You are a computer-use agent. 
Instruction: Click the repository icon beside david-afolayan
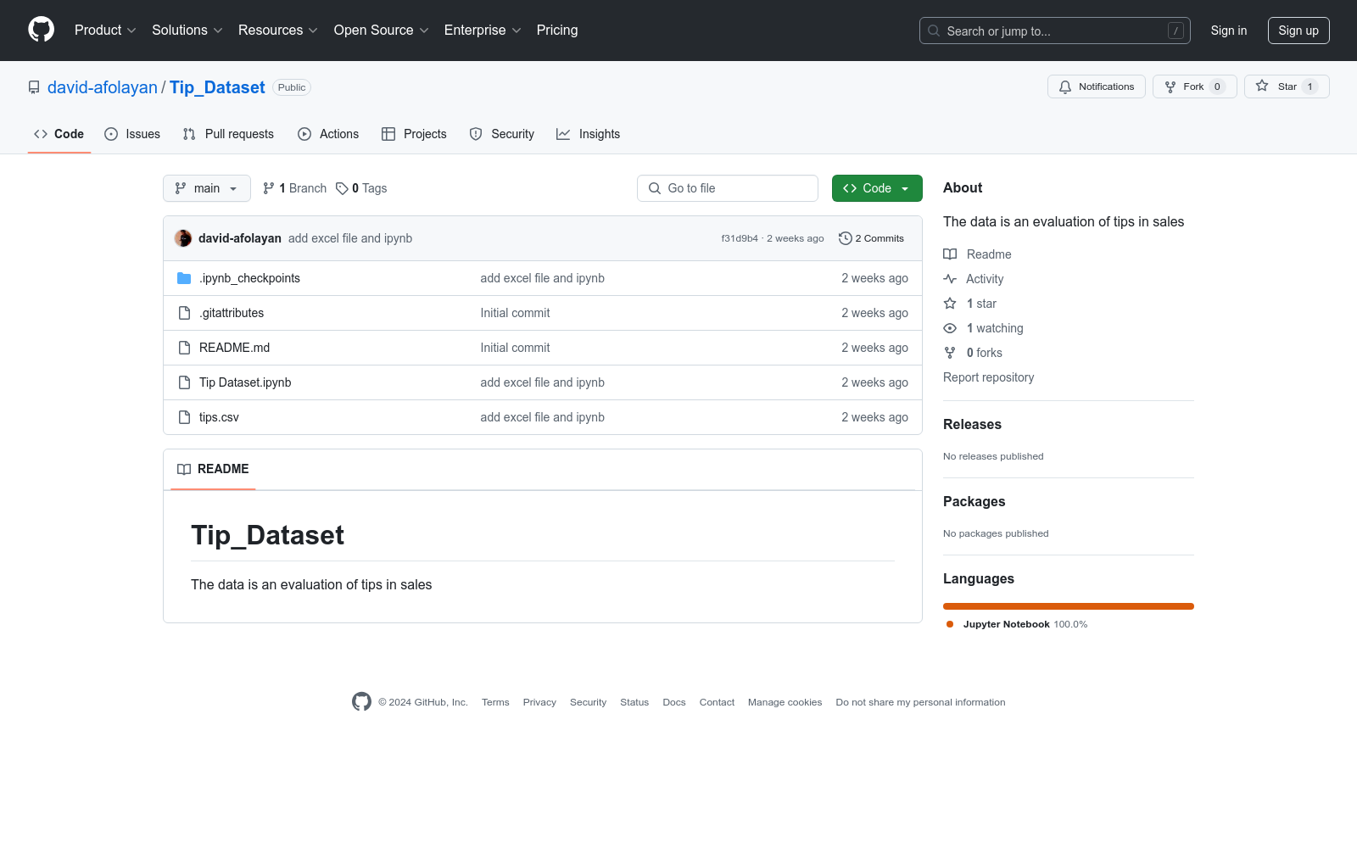click(34, 87)
